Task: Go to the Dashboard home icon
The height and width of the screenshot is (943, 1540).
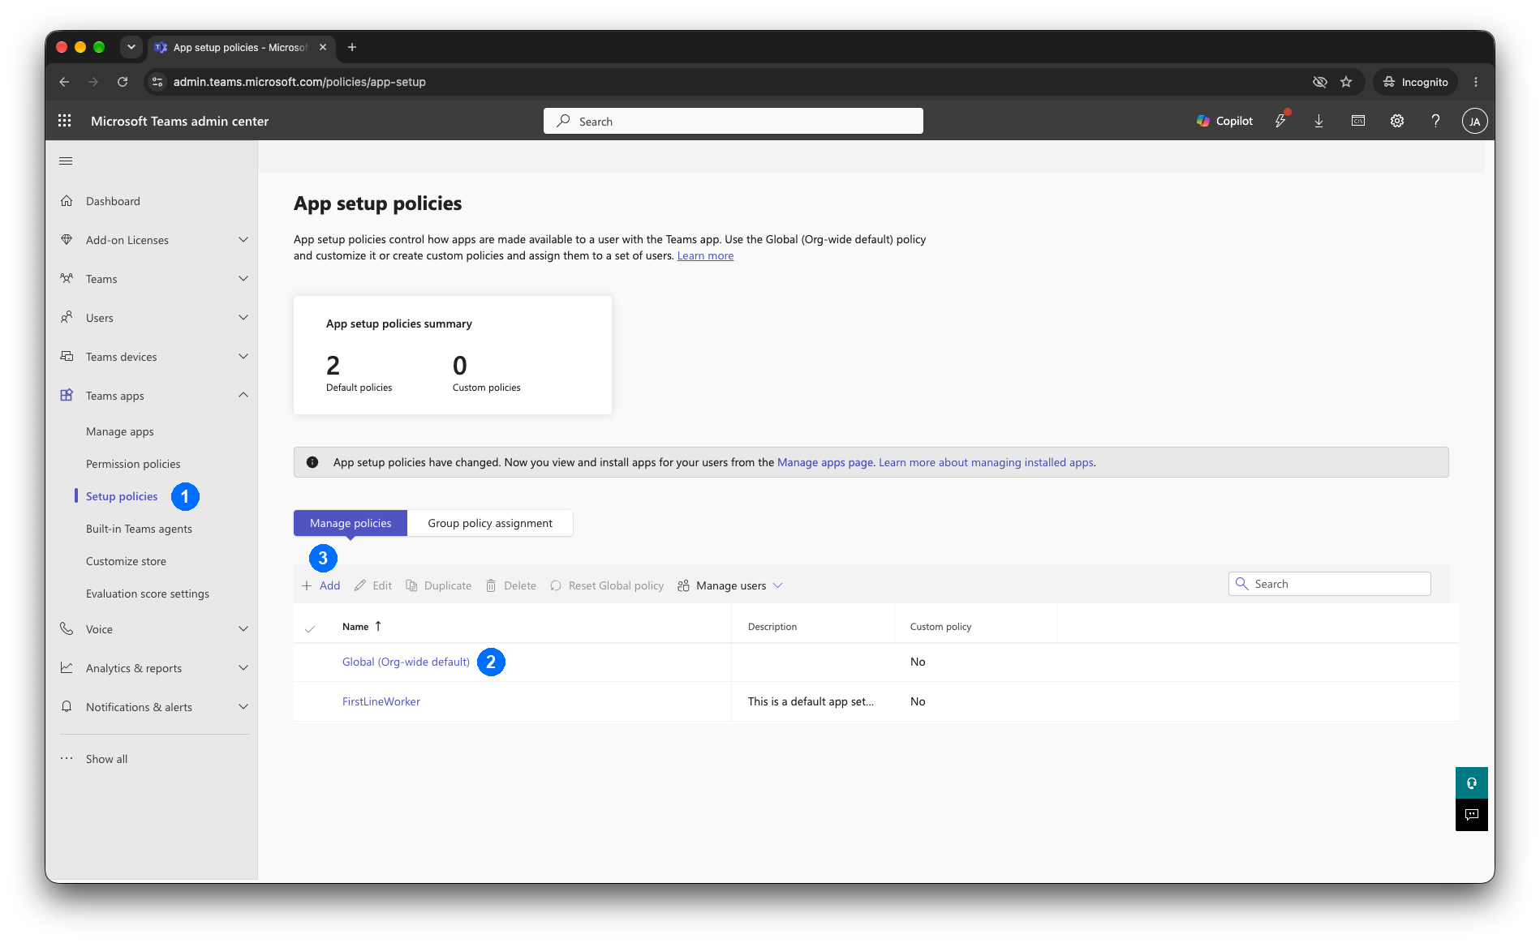Action: point(67,201)
